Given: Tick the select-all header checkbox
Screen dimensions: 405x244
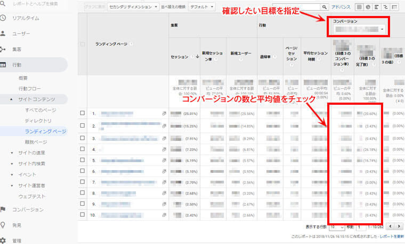Looking at the screenshot, I should coord(83,44).
